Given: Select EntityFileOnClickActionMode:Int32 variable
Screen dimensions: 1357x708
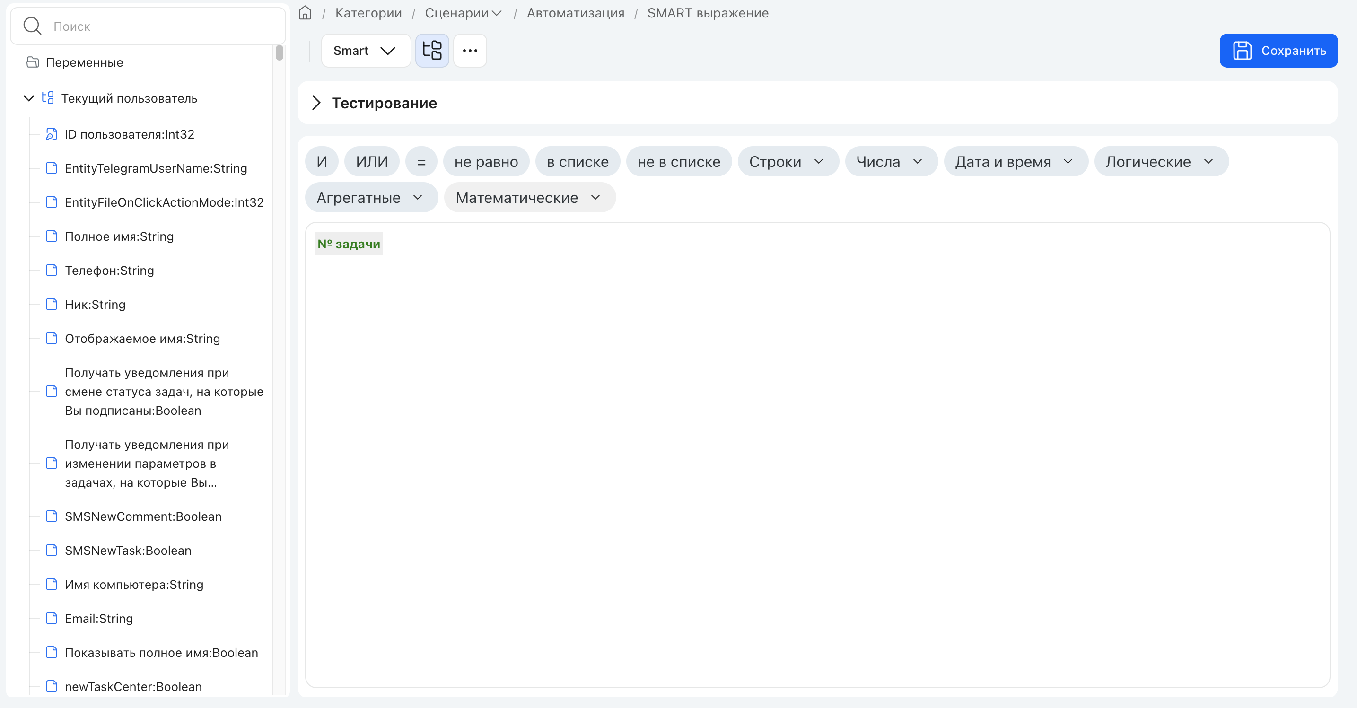Looking at the screenshot, I should (x=164, y=202).
